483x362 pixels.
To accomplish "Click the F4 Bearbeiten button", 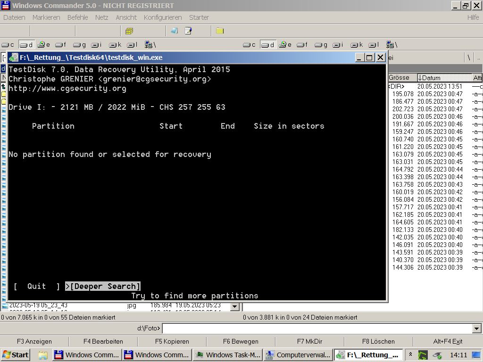I will (103, 341).
